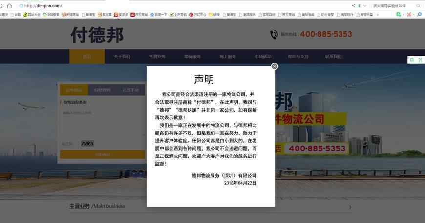
Task: Click the 400-885-5353 hotline number in header
Action: point(326,34)
